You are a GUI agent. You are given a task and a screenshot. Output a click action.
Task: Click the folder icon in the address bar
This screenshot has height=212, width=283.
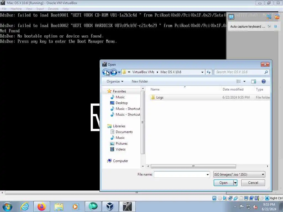(124, 72)
